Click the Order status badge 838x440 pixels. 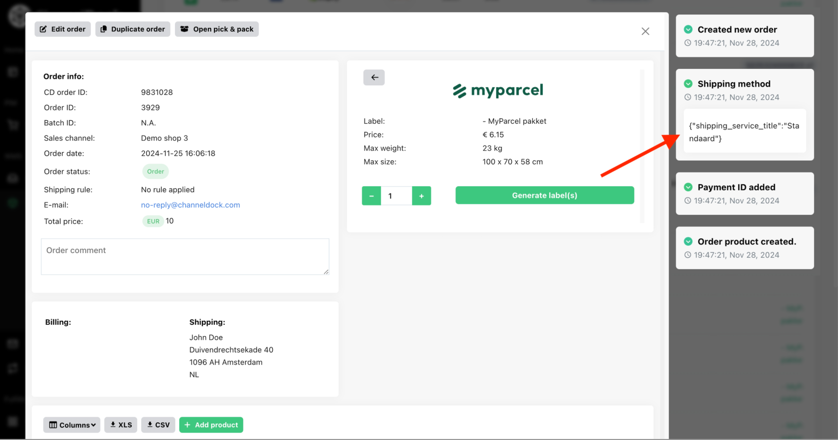156,172
